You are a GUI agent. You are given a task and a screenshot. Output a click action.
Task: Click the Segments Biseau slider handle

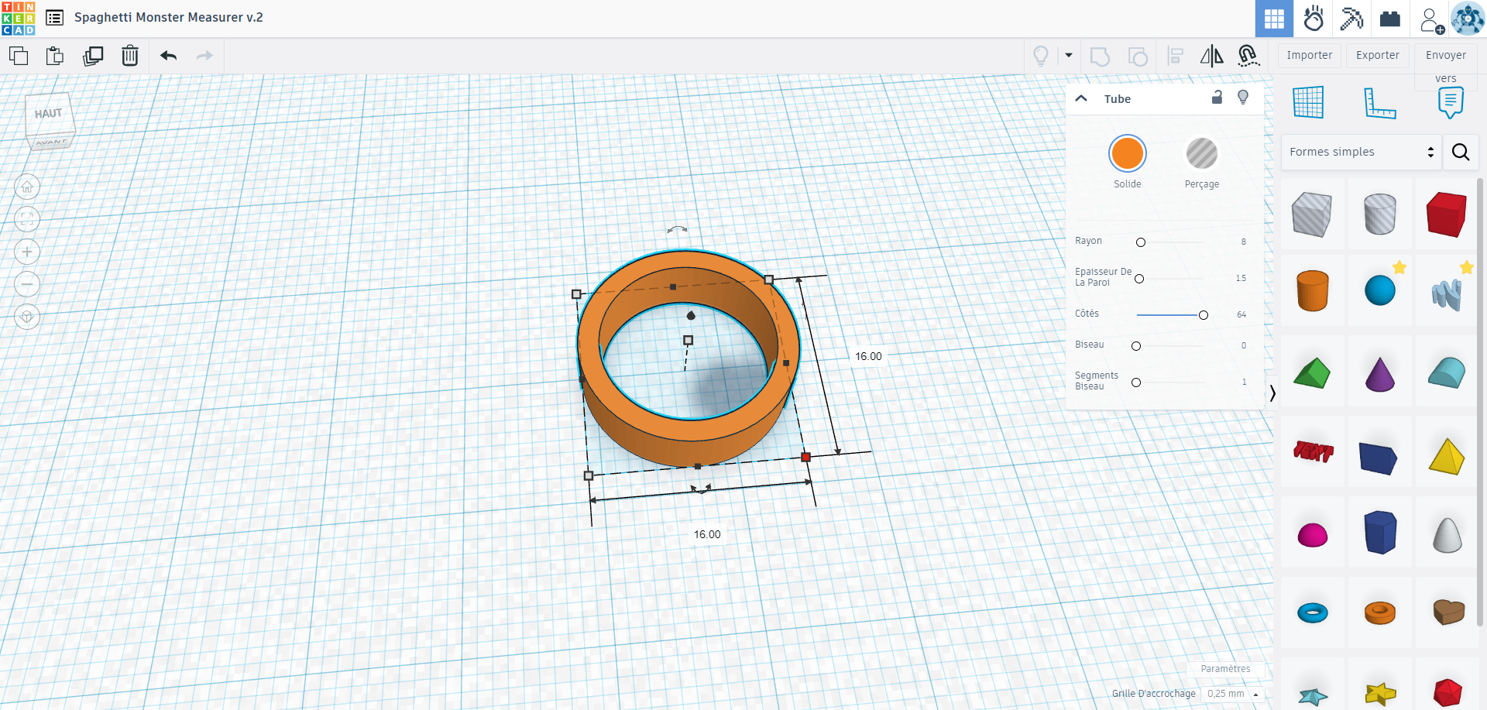[1136, 382]
